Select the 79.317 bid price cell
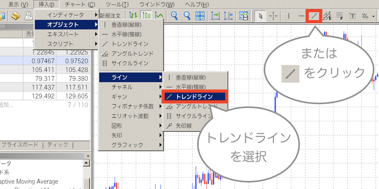Screen dimensions: 379x189 tap(39, 79)
